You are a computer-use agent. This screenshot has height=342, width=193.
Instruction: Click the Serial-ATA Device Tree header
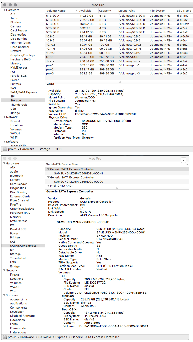tap(62, 164)
